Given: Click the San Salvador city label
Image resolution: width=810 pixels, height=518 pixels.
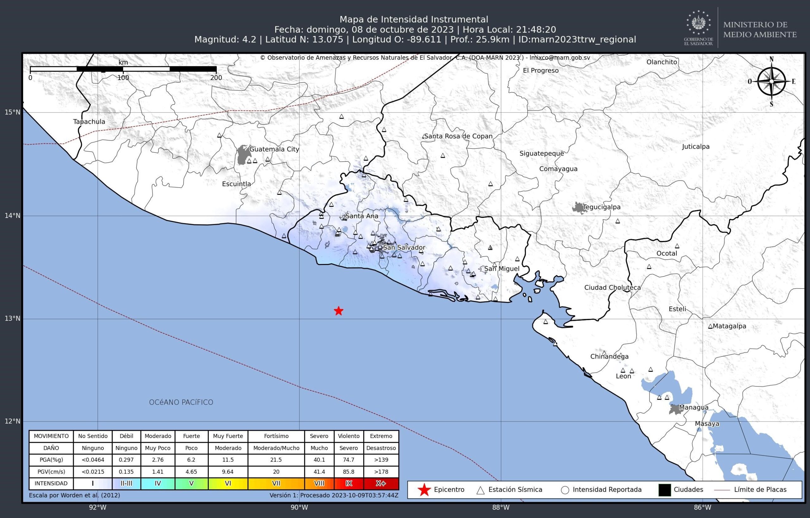Looking at the screenshot, I should coord(404,248).
